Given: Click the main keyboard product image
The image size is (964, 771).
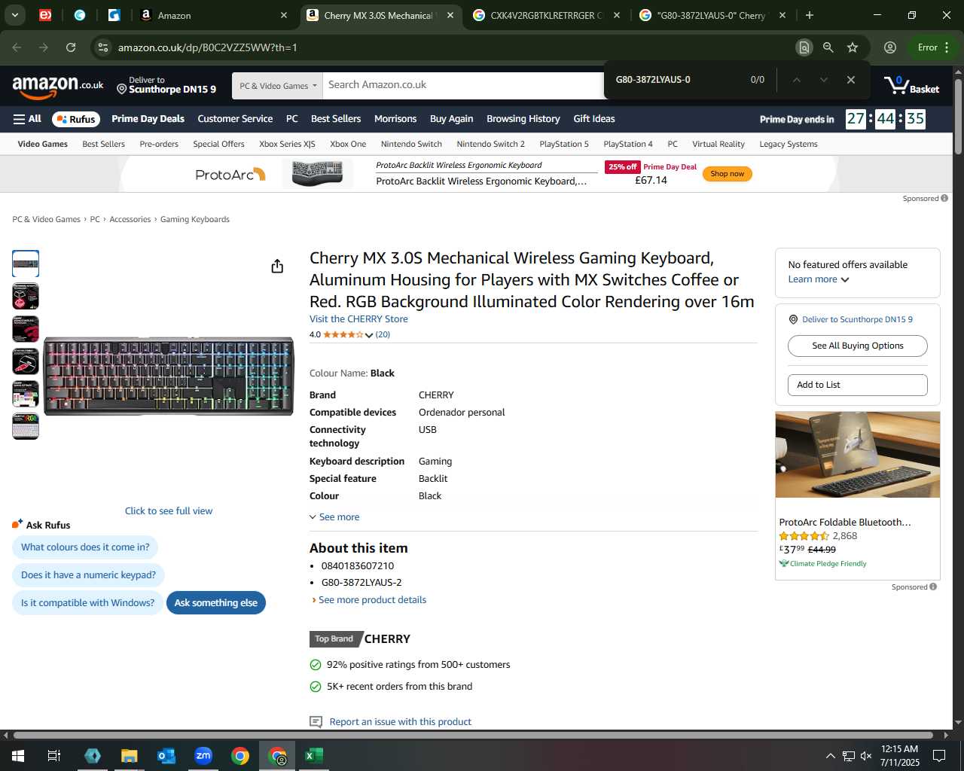Looking at the screenshot, I should click(169, 376).
